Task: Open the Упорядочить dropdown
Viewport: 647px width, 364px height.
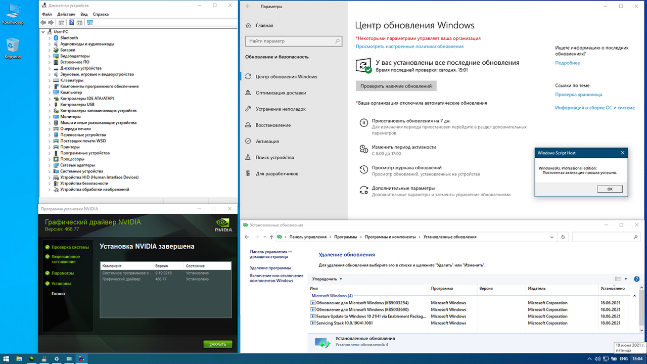Action: pyautogui.click(x=327, y=279)
